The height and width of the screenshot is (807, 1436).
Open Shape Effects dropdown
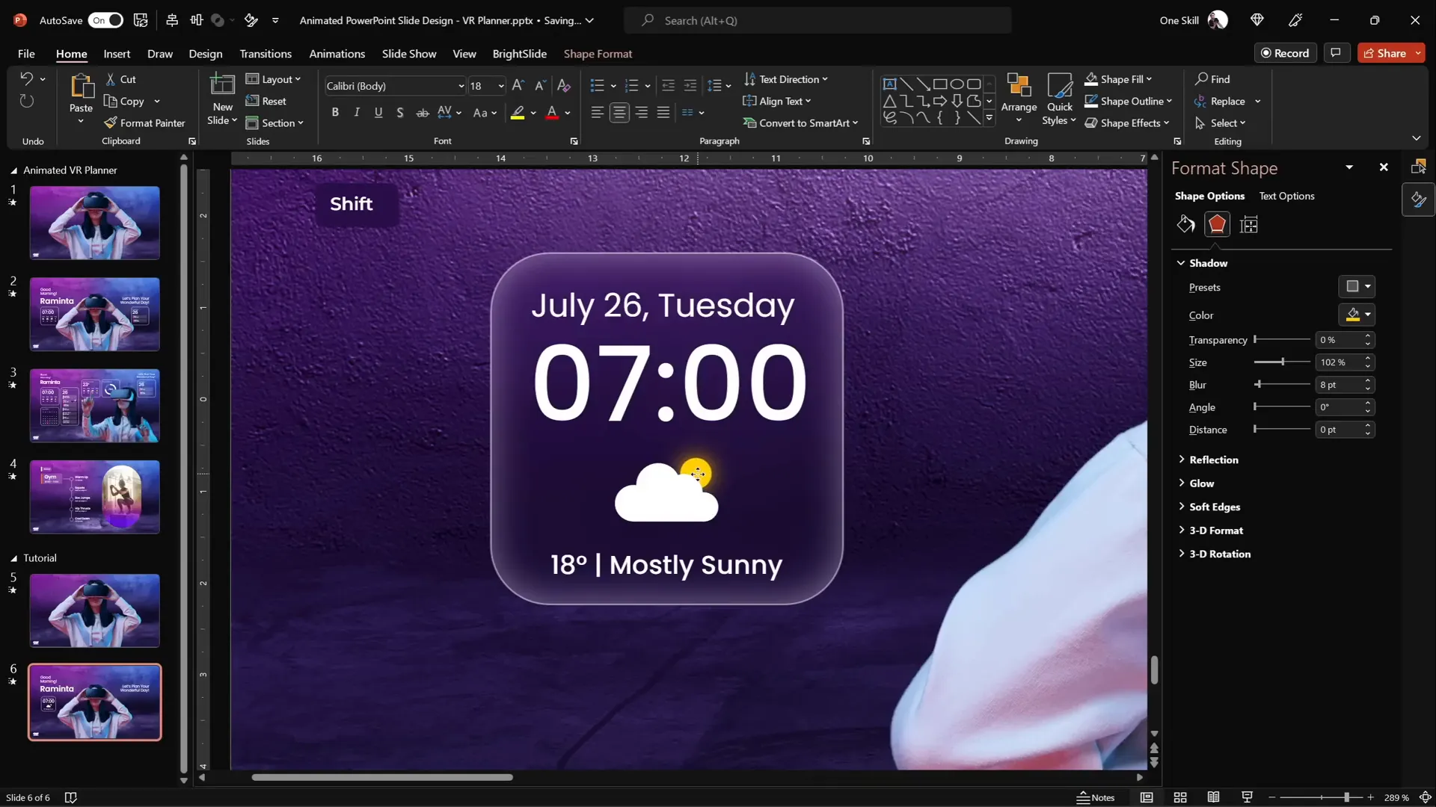tap(1126, 123)
